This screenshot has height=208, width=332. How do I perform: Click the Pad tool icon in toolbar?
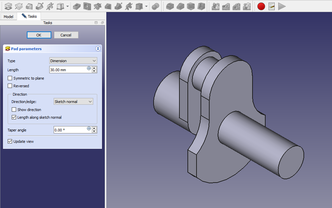[8, 6]
